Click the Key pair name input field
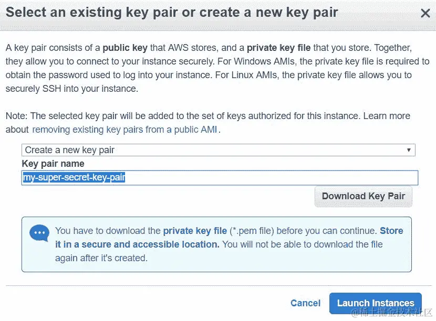Viewport: 436px width, 321px height. [x=263, y=178]
